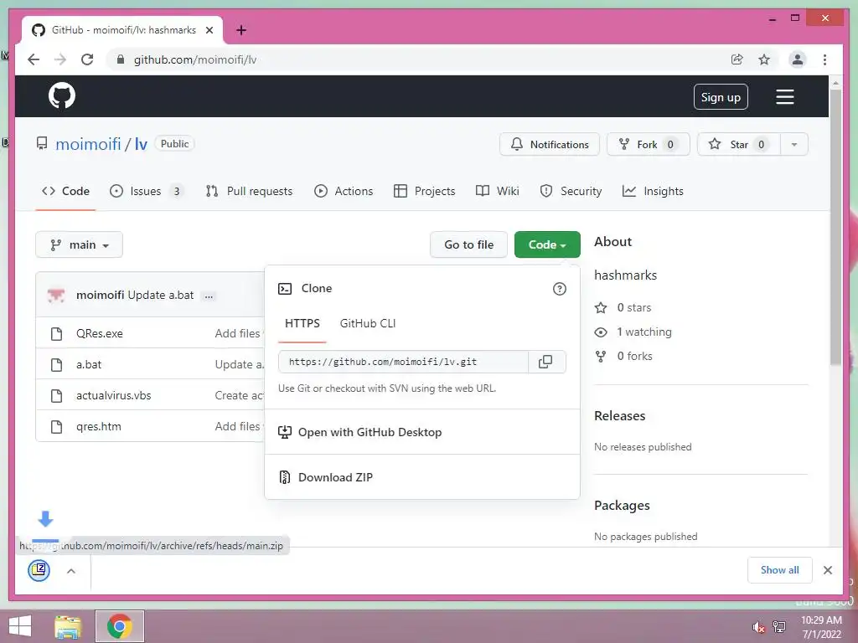
Task: Click the GitHub Octocat logo
Action: pyautogui.click(x=62, y=96)
